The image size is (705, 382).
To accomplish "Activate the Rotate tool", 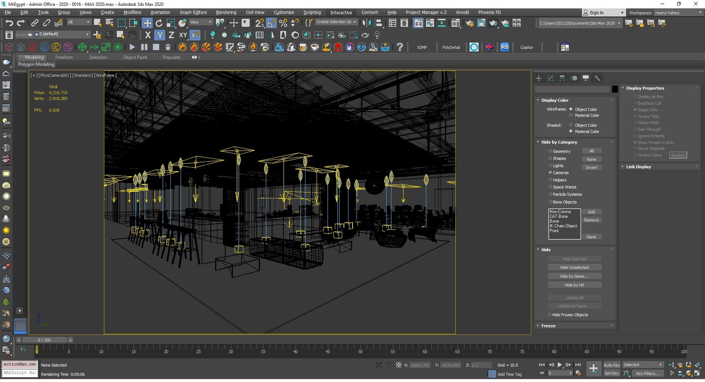I will [159, 23].
